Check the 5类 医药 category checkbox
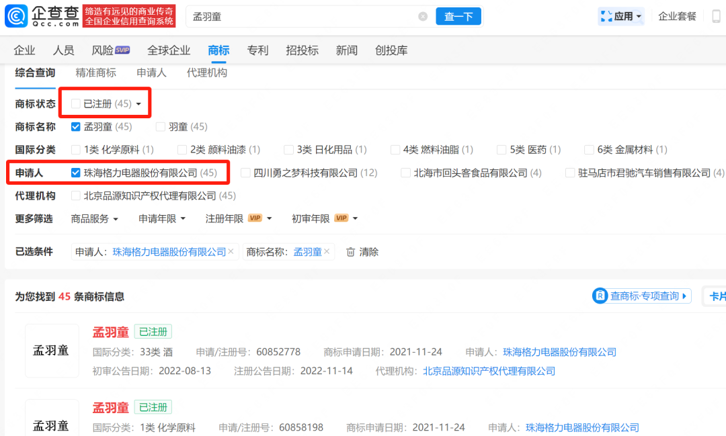This screenshot has width=726, height=436. 501,150
